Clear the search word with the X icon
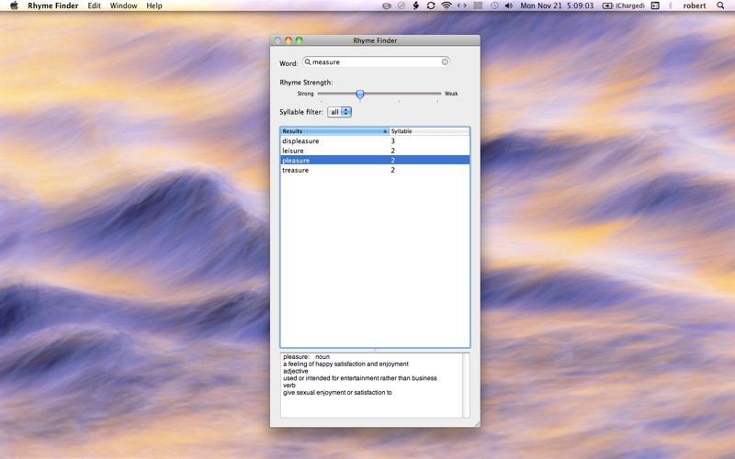 [x=445, y=62]
